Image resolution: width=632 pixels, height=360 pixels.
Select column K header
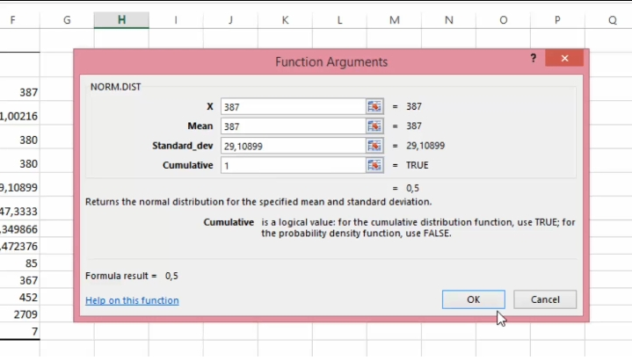pyautogui.click(x=285, y=20)
